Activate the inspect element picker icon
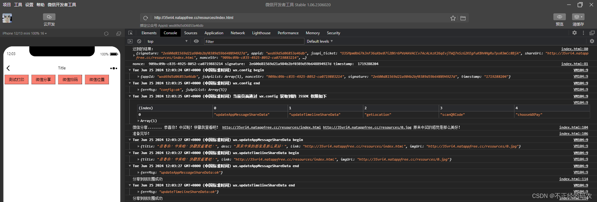Screen dimensions: 597x202 131,33
